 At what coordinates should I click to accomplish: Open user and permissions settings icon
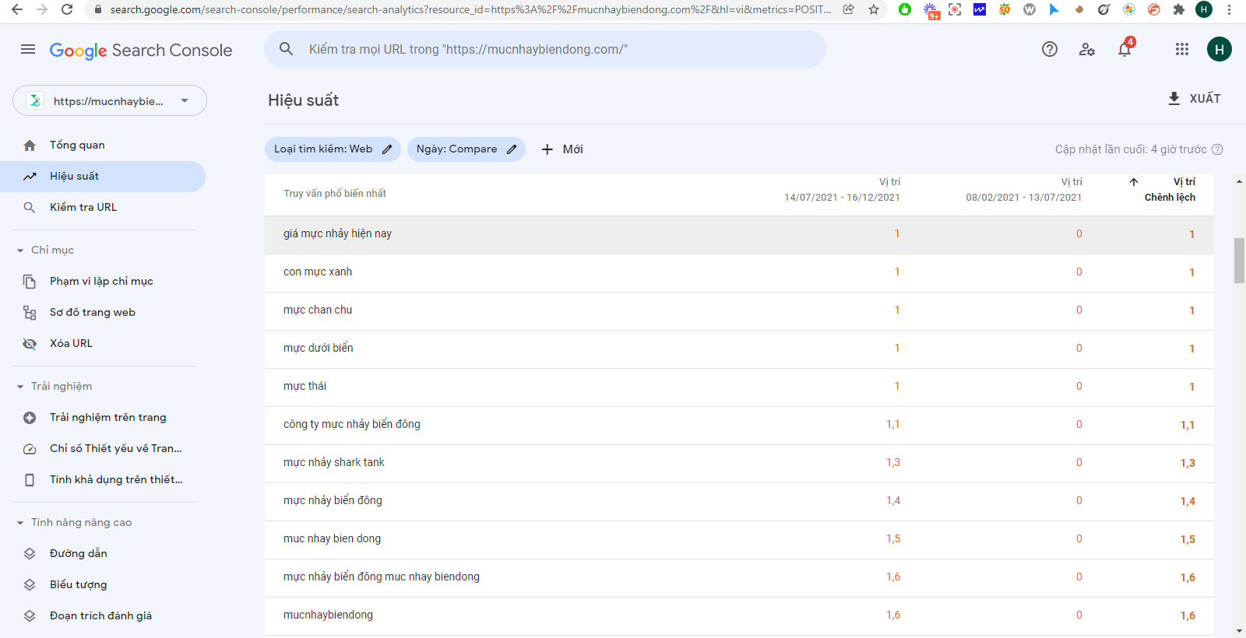pyautogui.click(x=1087, y=50)
